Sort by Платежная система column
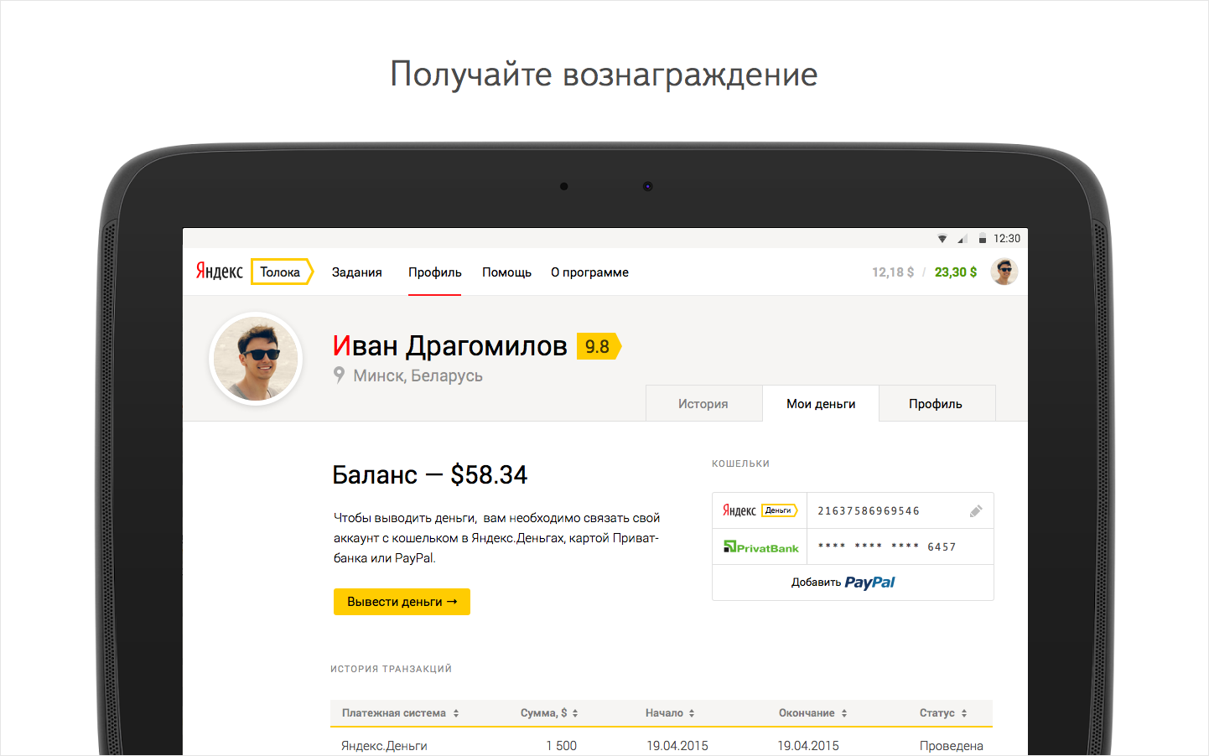Viewport: 1209px width, 756px height. pyautogui.click(x=400, y=713)
